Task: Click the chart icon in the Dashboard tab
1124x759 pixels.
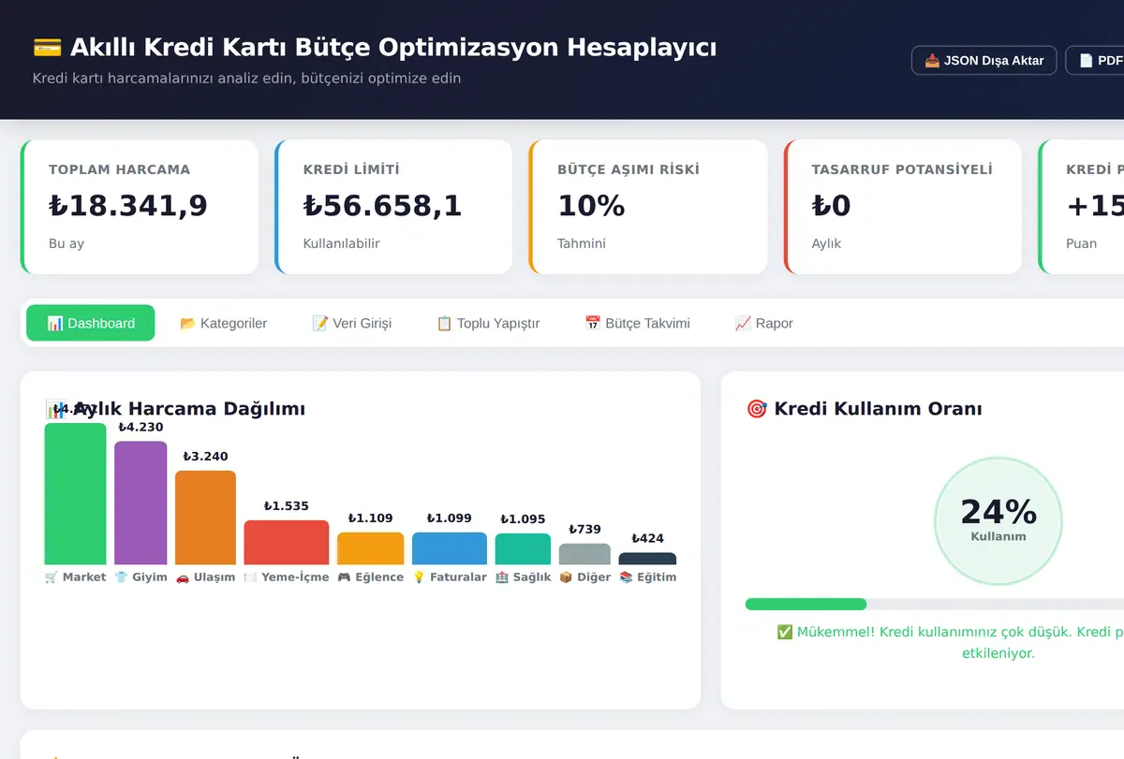Action: (x=54, y=323)
